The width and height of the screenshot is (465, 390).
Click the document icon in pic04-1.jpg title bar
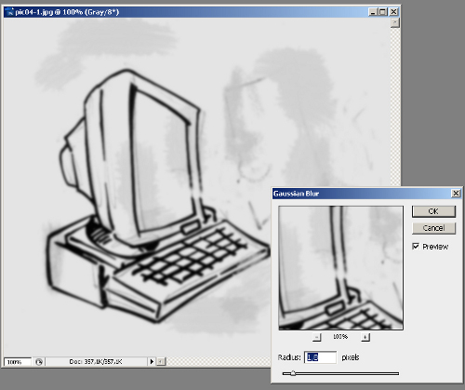(10, 12)
